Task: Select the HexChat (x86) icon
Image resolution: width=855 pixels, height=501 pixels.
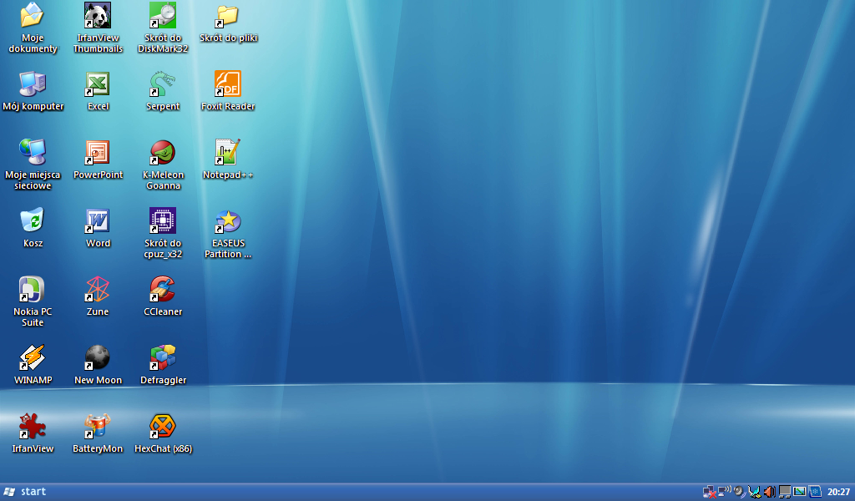Action: click(x=163, y=426)
